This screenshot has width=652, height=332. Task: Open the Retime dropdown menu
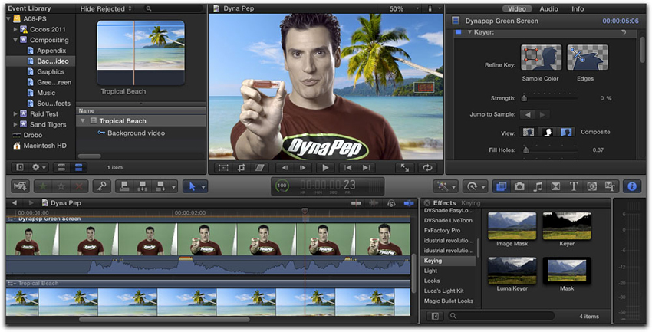(x=476, y=186)
